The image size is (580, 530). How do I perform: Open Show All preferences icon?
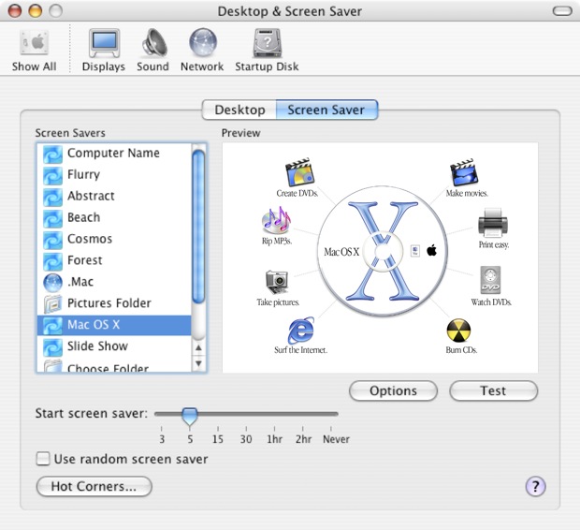click(34, 50)
